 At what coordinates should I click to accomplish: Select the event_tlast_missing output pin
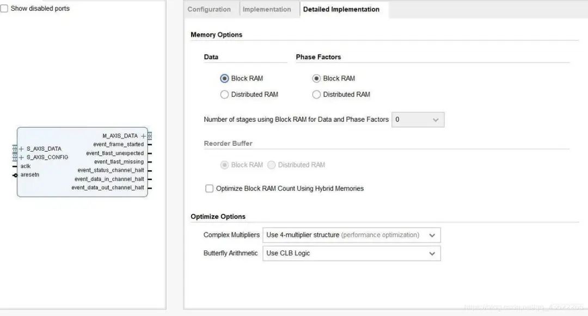tap(149, 162)
